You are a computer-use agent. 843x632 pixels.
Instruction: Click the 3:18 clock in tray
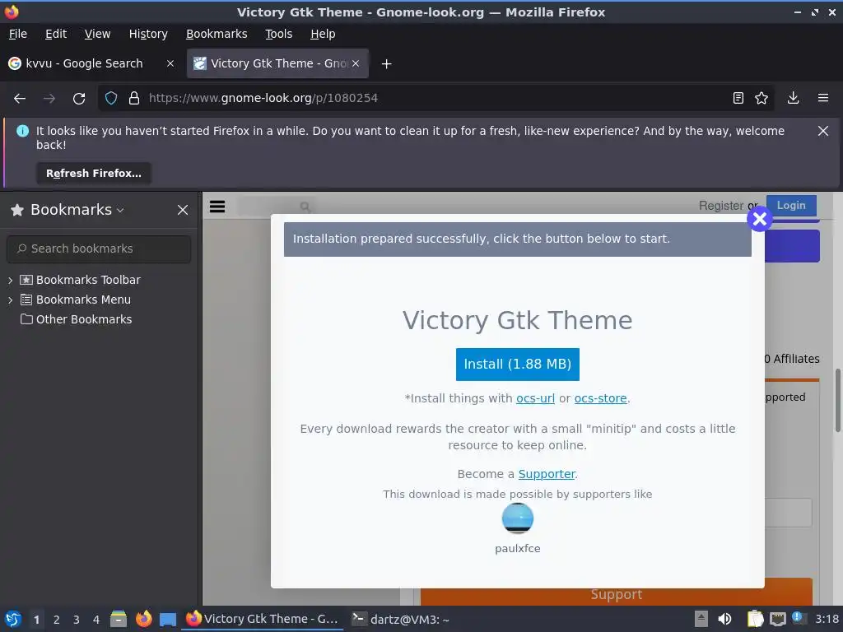827,619
